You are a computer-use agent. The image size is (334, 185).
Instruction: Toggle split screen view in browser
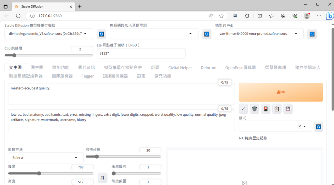pyautogui.click(x=260, y=16)
